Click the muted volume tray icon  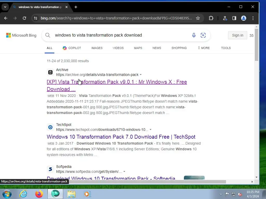point(240,194)
